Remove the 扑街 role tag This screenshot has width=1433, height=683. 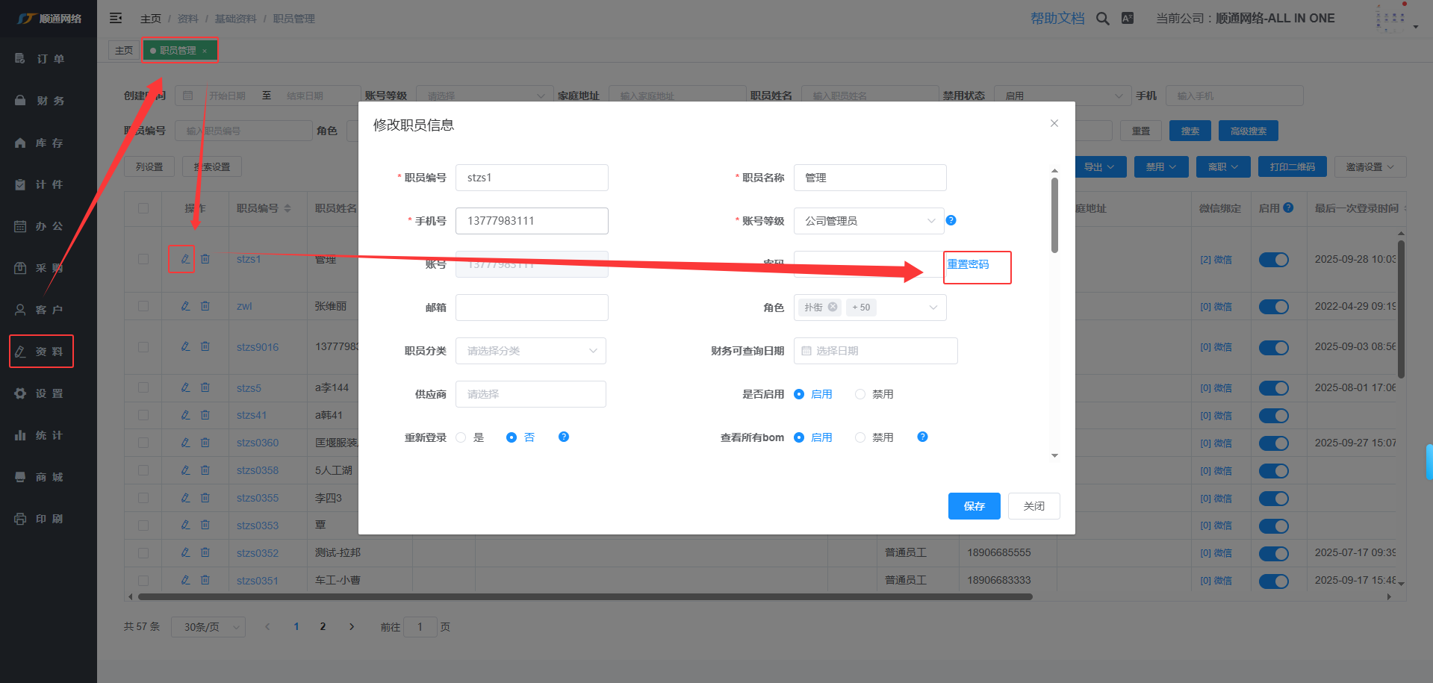(833, 307)
